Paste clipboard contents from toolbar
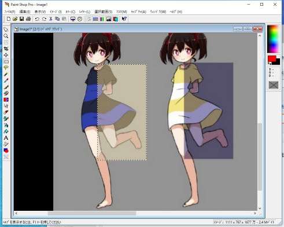The height and width of the screenshot is (227, 284). tap(64, 19)
